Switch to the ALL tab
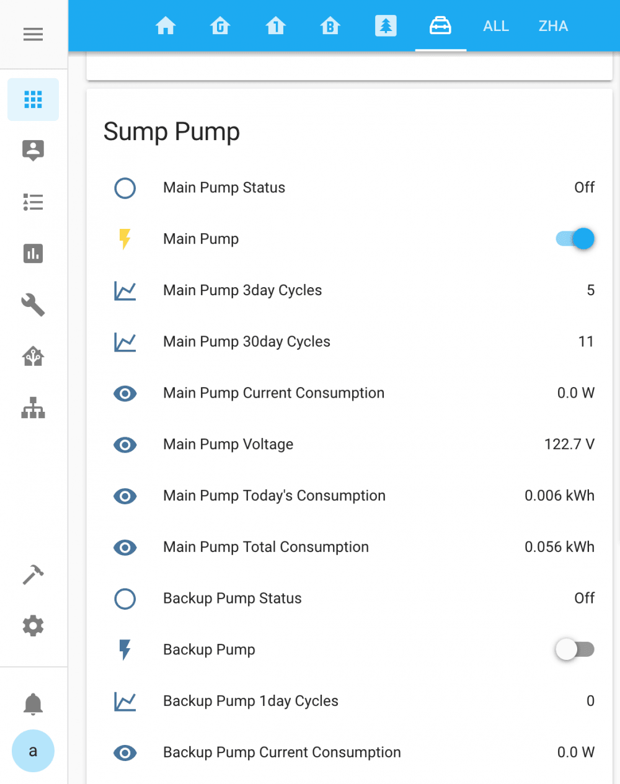 (x=495, y=26)
